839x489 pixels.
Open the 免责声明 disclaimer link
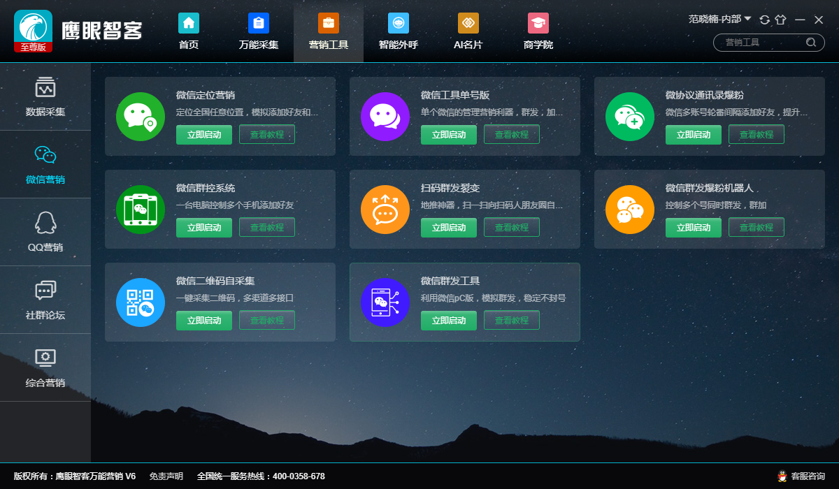click(x=166, y=476)
